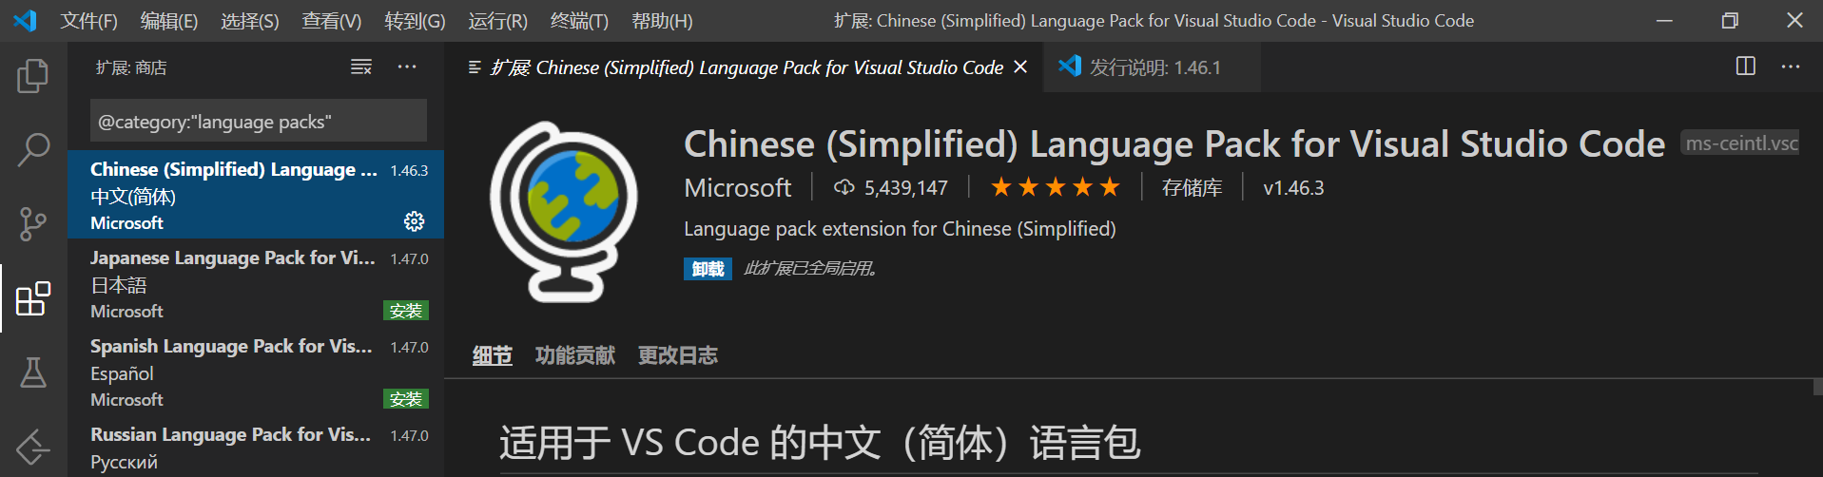Image resolution: width=1823 pixels, height=477 pixels.
Task: Open the Test beaker view icon
Action: coord(33,372)
